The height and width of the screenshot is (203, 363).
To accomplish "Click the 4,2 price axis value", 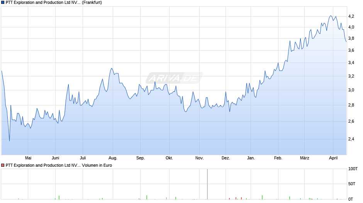I will (351, 17).
